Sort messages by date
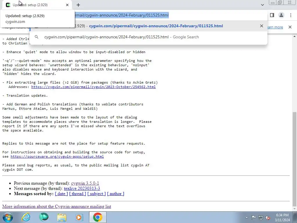Image resolution: width=297 pixels, height=223 pixels. pyautogui.click(x=61, y=194)
